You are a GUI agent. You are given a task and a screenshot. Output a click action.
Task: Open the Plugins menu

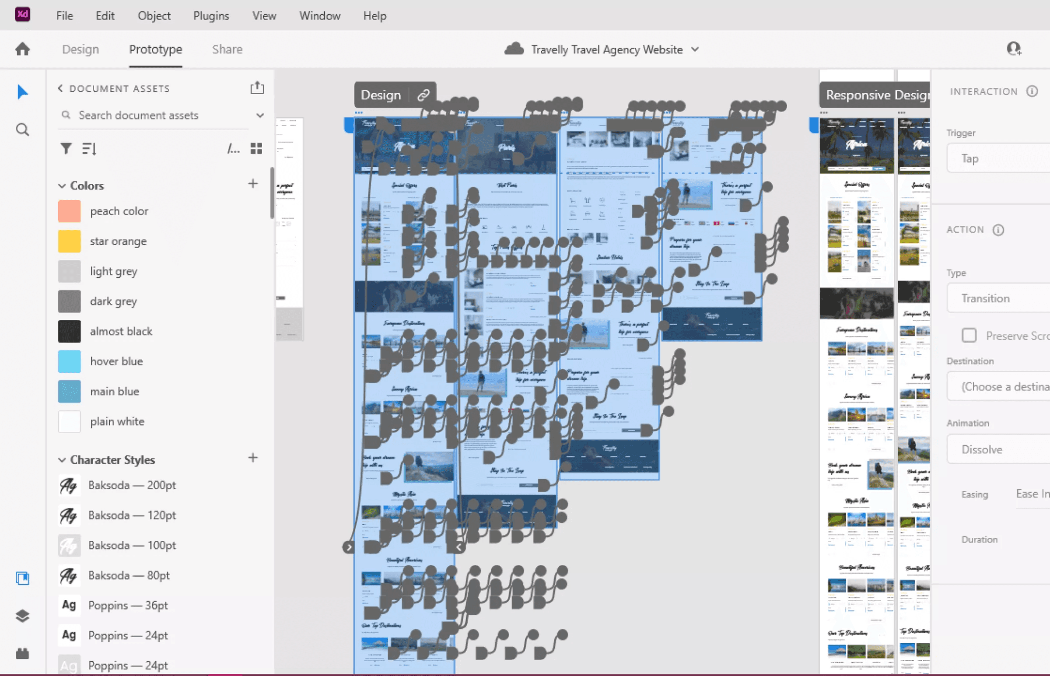point(211,16)
